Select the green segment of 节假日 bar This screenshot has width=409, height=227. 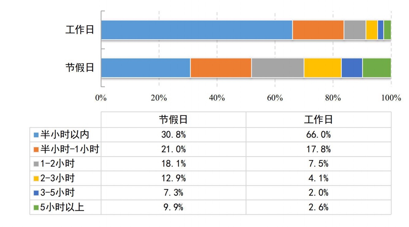[377, 68]
